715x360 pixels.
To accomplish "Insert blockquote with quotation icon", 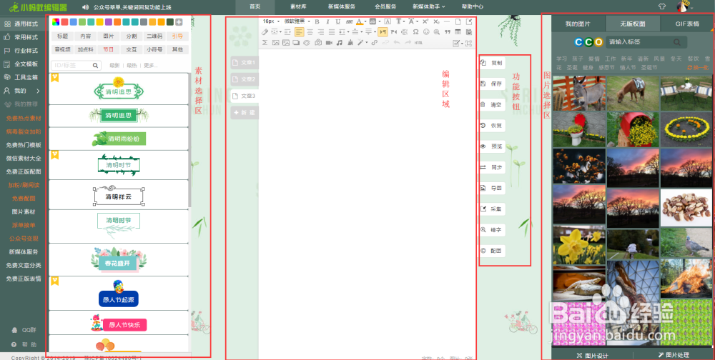I will [448, 32].
